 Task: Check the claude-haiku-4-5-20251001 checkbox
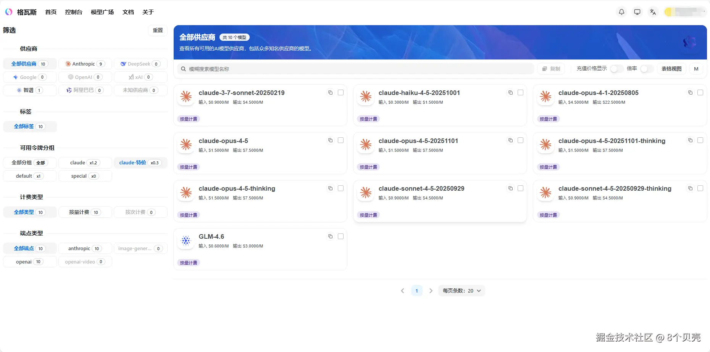[520, 93]
